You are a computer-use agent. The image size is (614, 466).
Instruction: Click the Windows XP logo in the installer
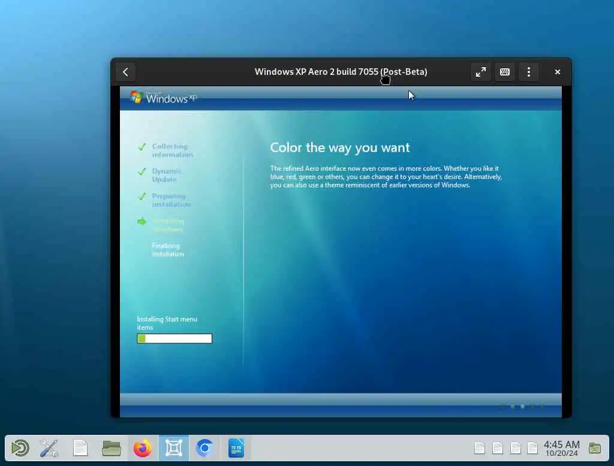pyautogui.click(x=164, y=98)
